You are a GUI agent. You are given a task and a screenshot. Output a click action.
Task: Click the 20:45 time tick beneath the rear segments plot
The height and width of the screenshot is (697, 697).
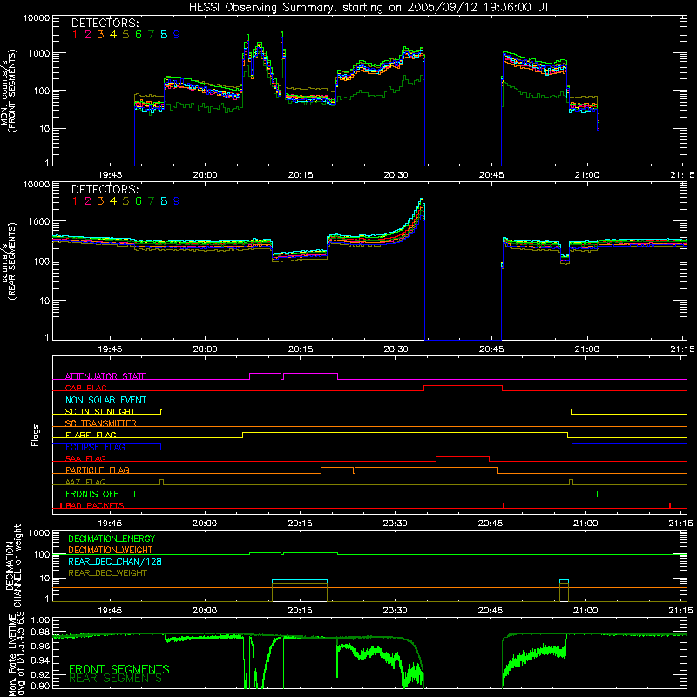click(491, 349)
